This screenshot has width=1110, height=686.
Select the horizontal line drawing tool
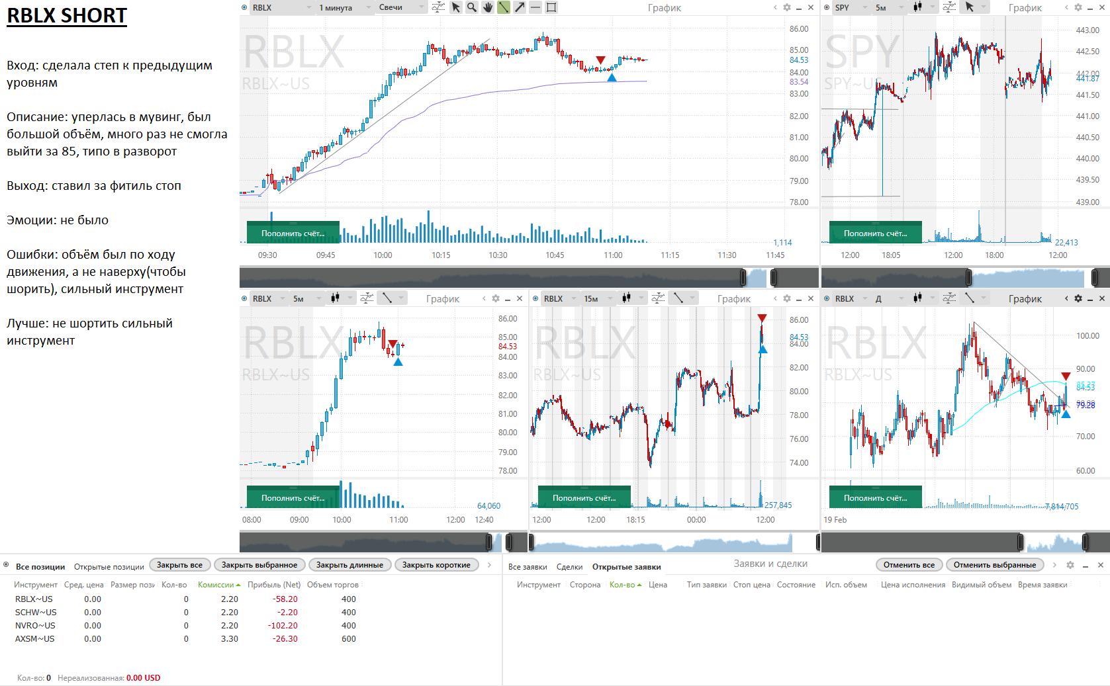(535, 7)
